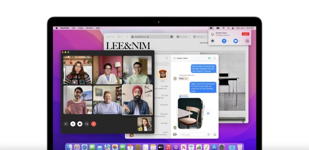This screenshot has width=309, height=150.
Task: Open Messages from the Dock
Action: 92,147
